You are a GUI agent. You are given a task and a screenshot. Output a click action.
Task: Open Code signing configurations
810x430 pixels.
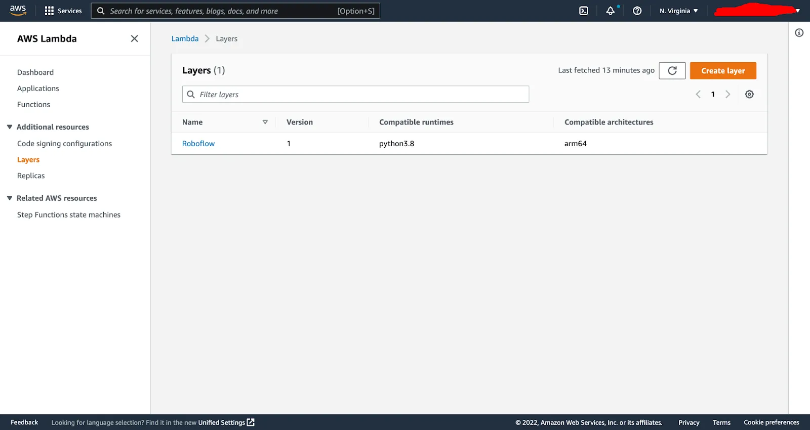click(x=64, y=144)
